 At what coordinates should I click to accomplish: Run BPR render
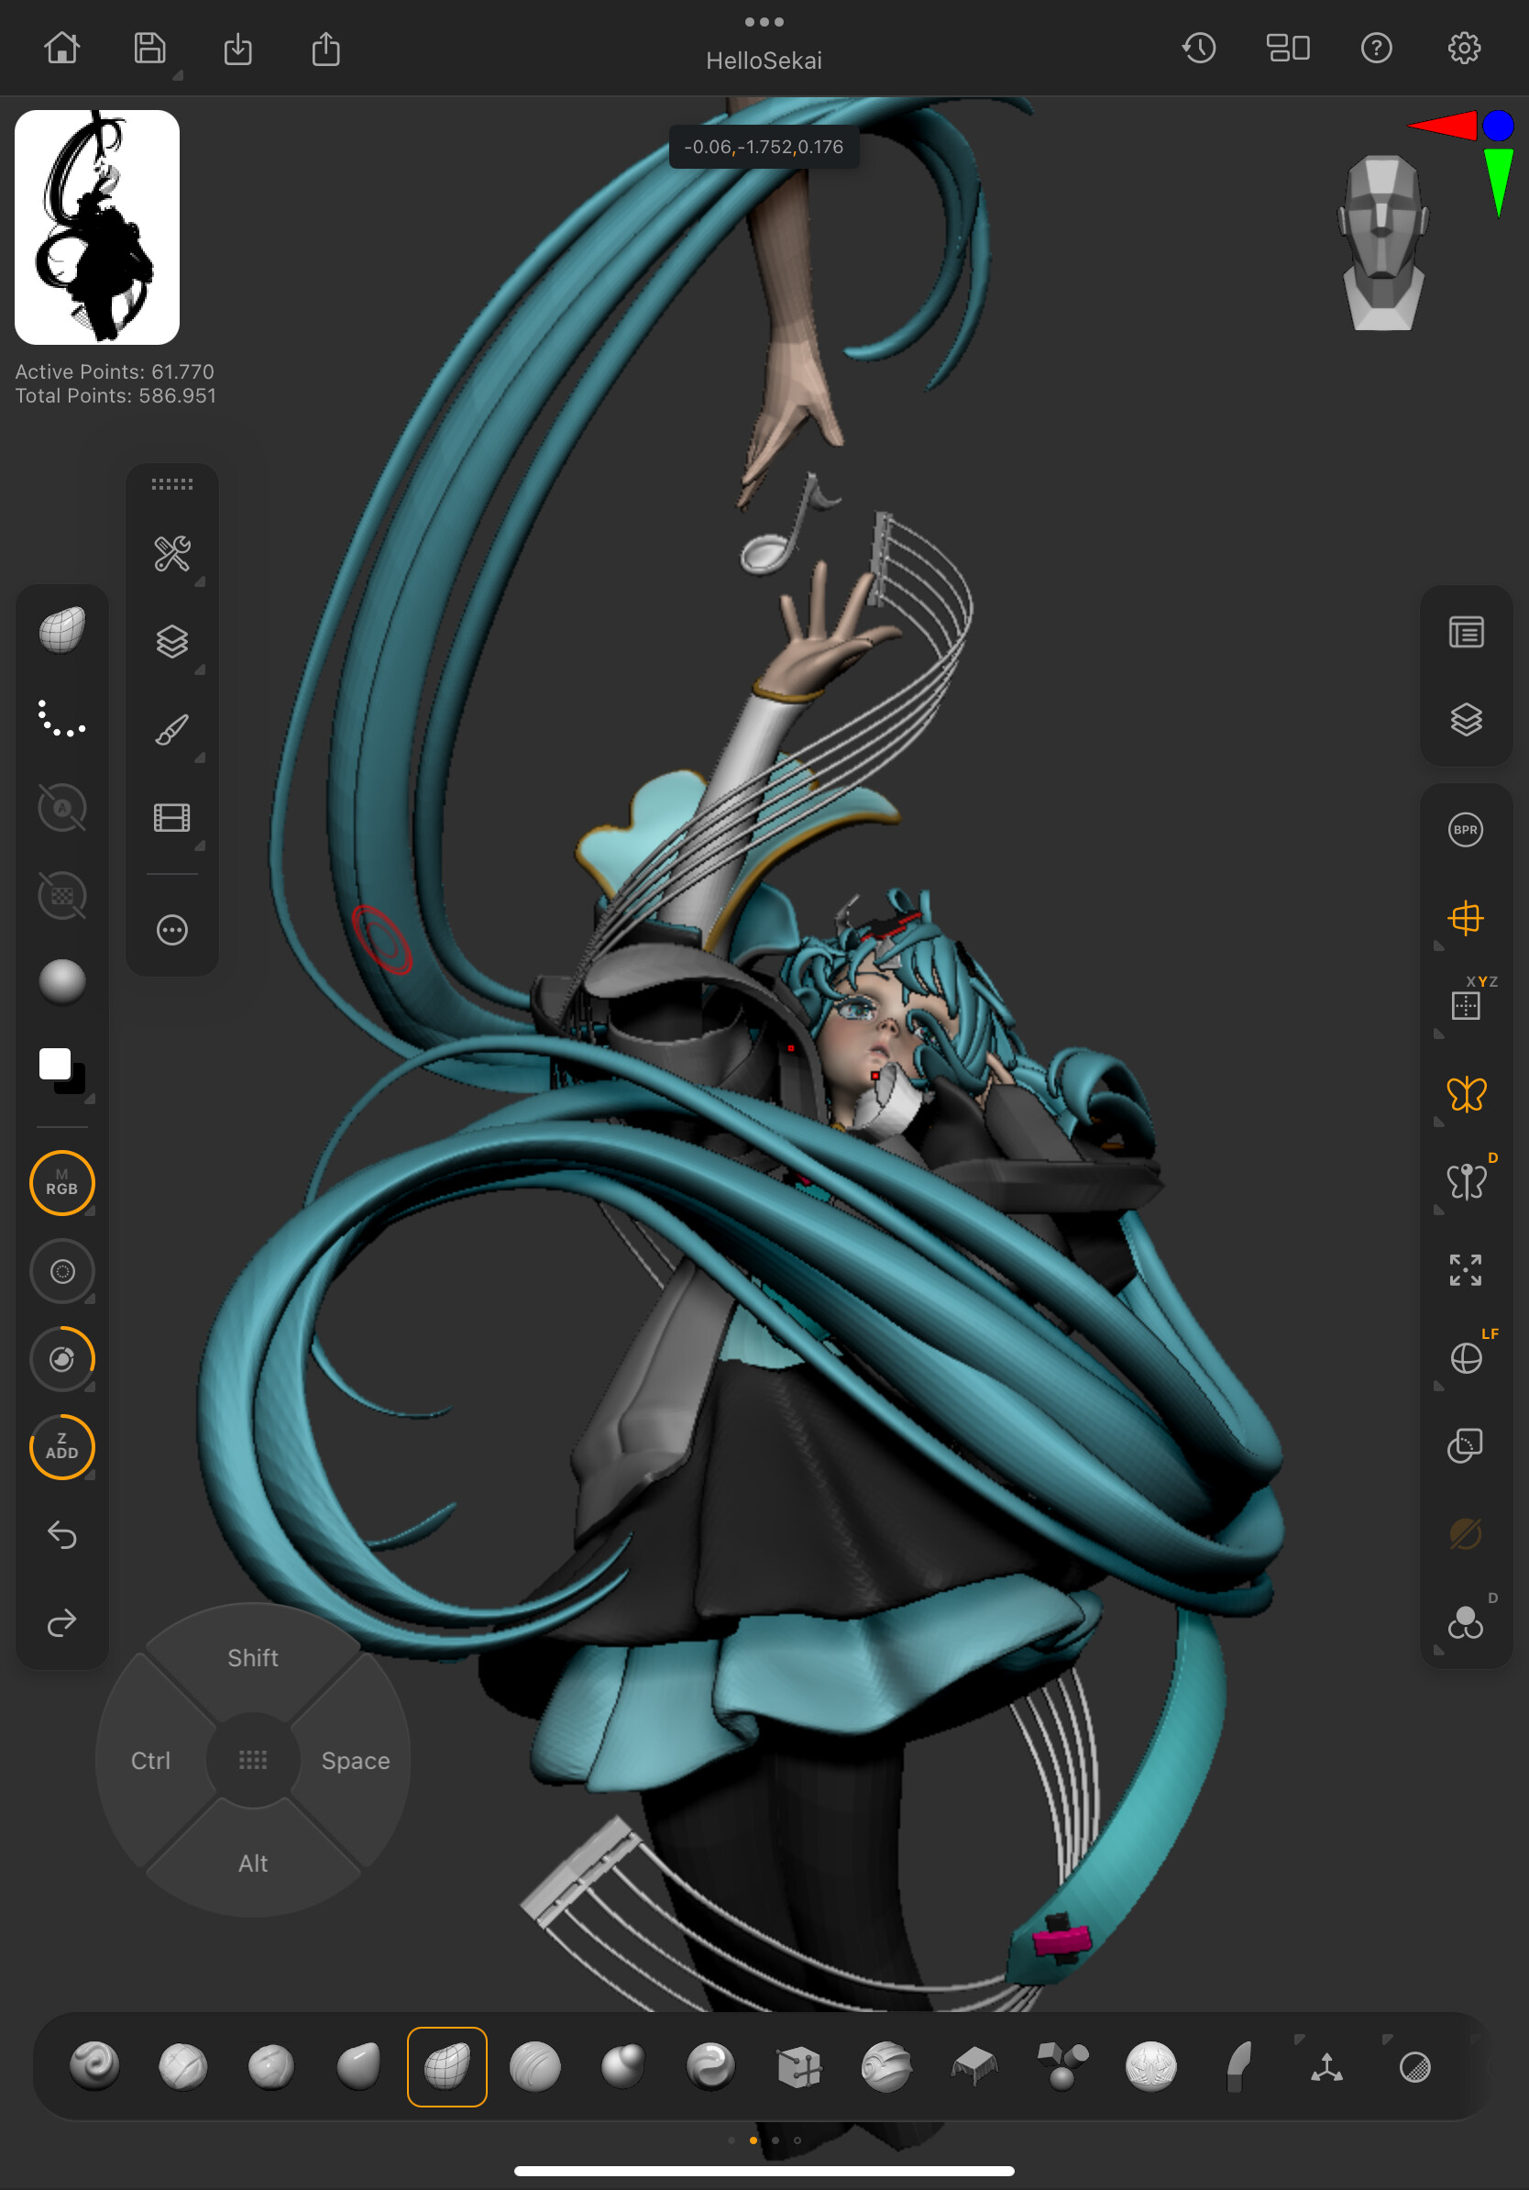[1465, 830]
